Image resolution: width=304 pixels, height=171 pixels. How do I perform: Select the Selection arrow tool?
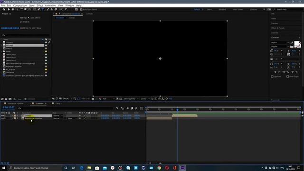[9, 9]
